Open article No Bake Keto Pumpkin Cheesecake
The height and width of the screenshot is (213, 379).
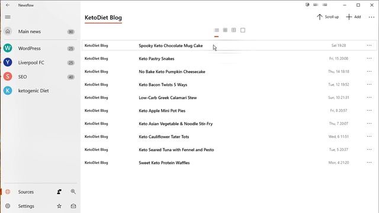point(172,72)
